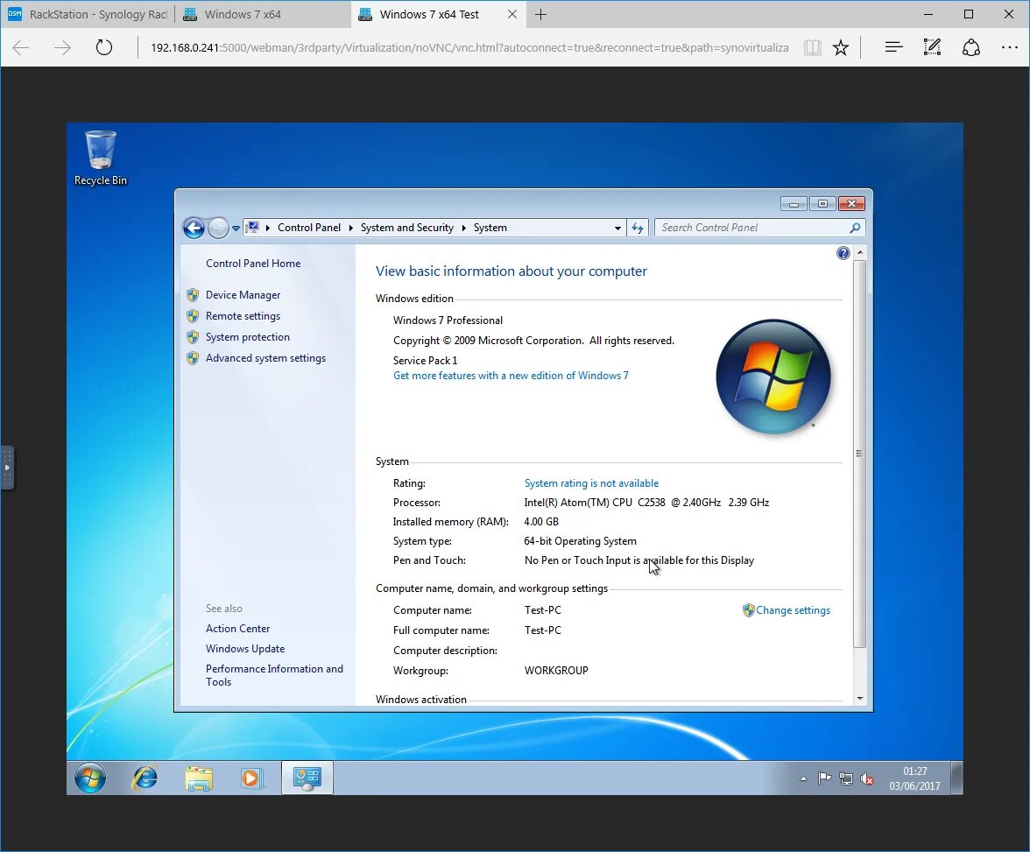This screenshot has width=1030, height=852.
Task: Open browser More actions ellipsis
Action: pyautogui.click(x=1009, y=47)
